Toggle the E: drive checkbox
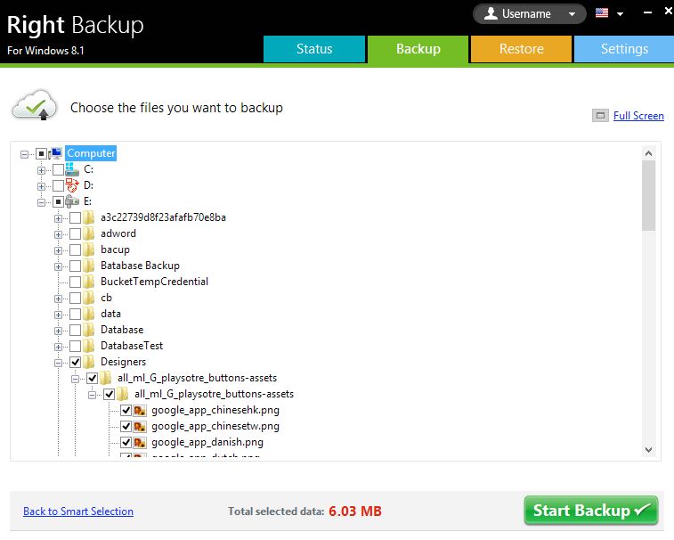The width and height of the screenshot is (674, 540). click(59, 201)
